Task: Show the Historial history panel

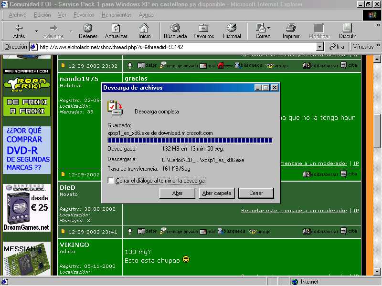Action: [232, 28]
